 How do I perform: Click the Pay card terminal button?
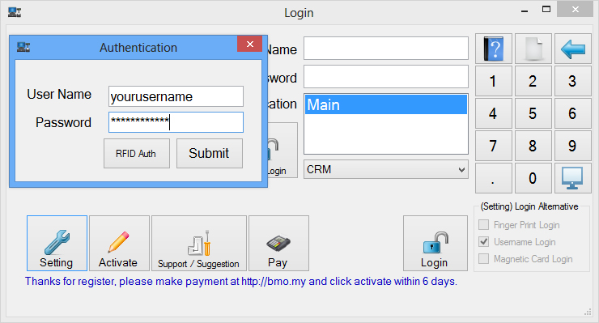pyautogui.click(x=279, y=243)
